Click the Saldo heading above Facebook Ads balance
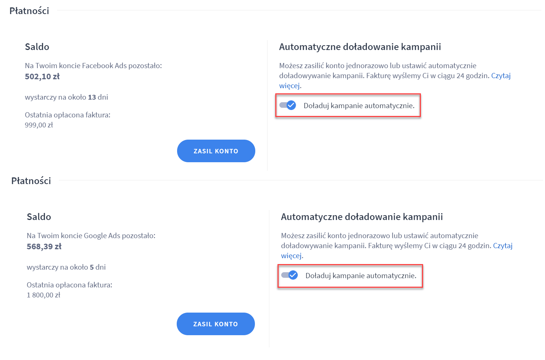 pos(37,47)
